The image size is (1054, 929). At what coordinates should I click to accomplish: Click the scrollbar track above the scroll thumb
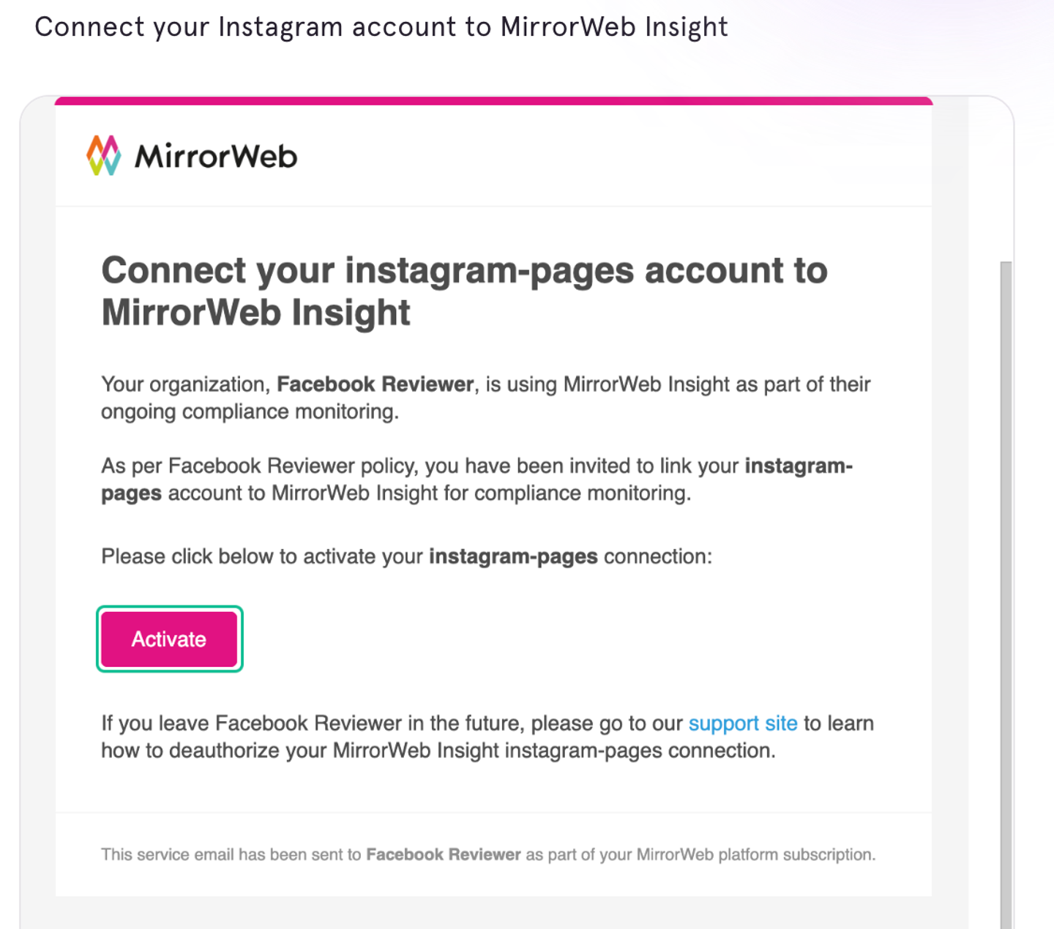click(x=1006, y=183)
